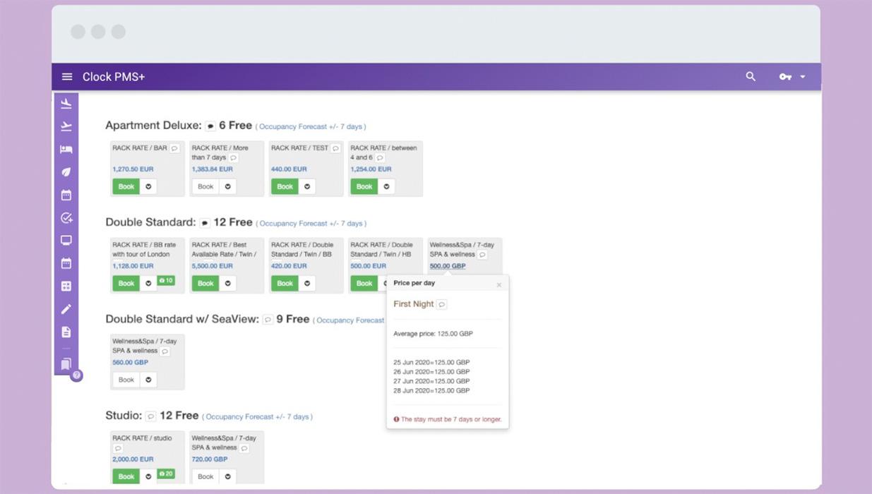The width and height of the screenshot is (872, 494).
Task: Book Best Available Rate / Twin
Action: tap(205, 284)
